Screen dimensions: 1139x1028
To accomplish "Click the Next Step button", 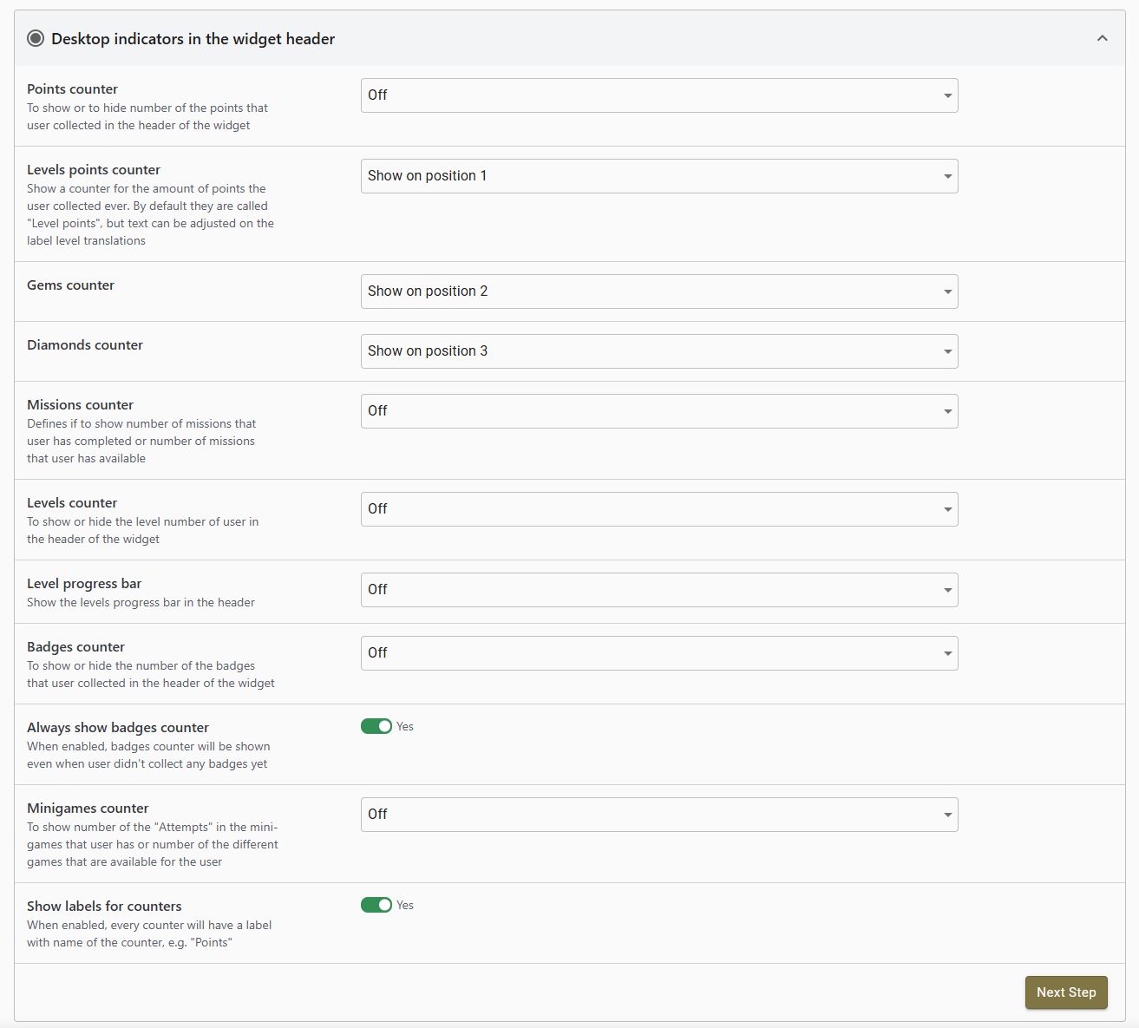I will click(x=1065, y=992).
